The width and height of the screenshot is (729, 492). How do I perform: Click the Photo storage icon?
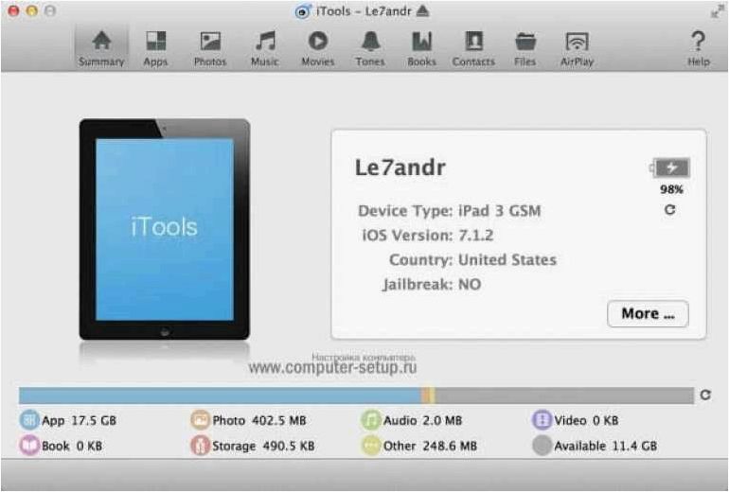click(201, 420)
